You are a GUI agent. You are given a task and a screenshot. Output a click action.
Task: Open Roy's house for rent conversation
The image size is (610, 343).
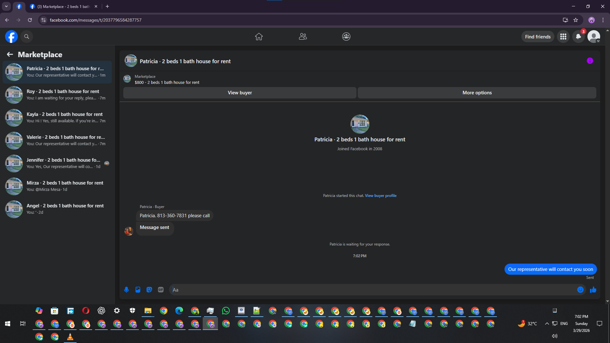[57, 95]
